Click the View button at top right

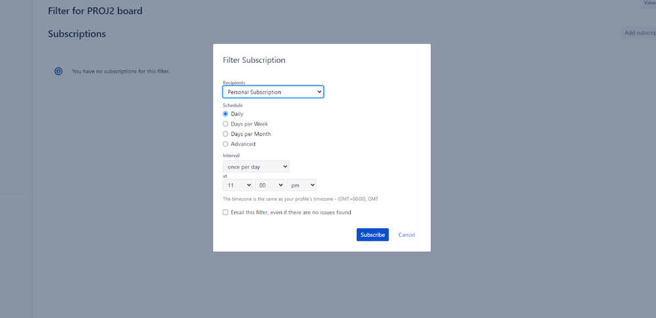pyautogui.click(x=649, y=3)
